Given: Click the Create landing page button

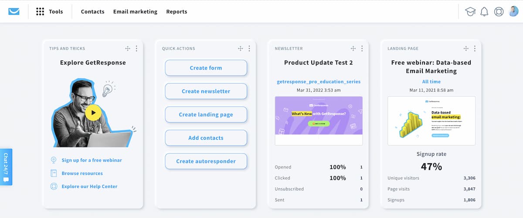Looking at the screenshot, I should click(206, 114).
